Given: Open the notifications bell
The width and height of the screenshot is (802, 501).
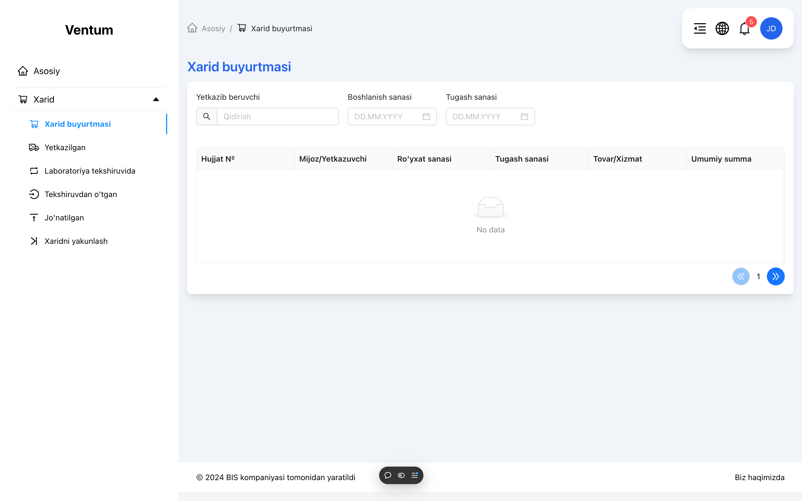Looking at the screenshot, I should click(x=744, y=29).
